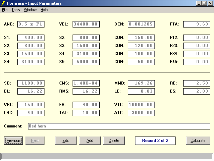214x161 pixels.
Task: Select the CMS field 1.40E-04
Action: coord(86,83)
